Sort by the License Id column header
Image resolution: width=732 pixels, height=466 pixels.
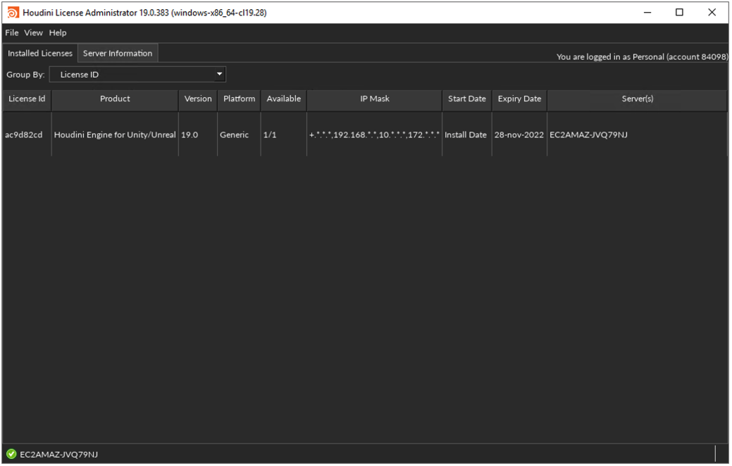27,99
